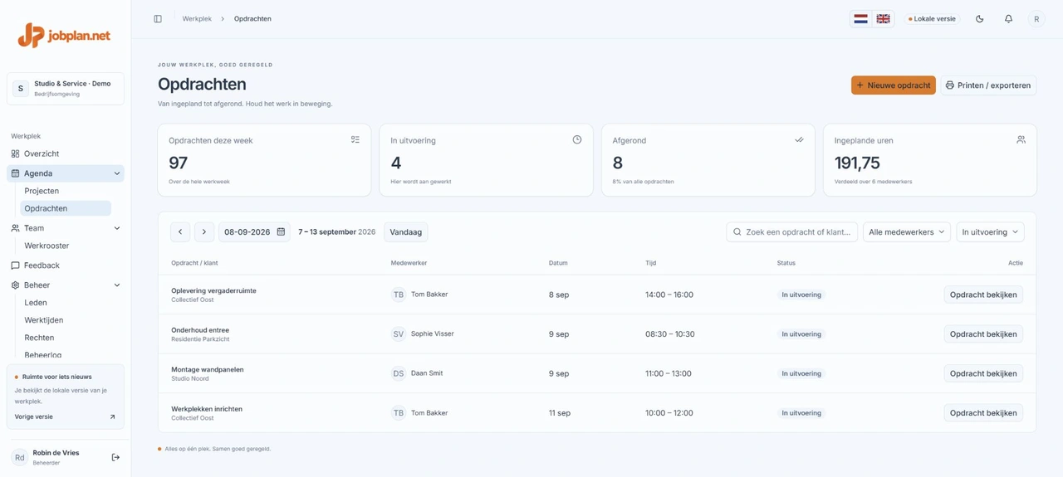Click Sophie Visser SV avatar
This screenshot has width=1063, height=477.
[x=399, y=334]
